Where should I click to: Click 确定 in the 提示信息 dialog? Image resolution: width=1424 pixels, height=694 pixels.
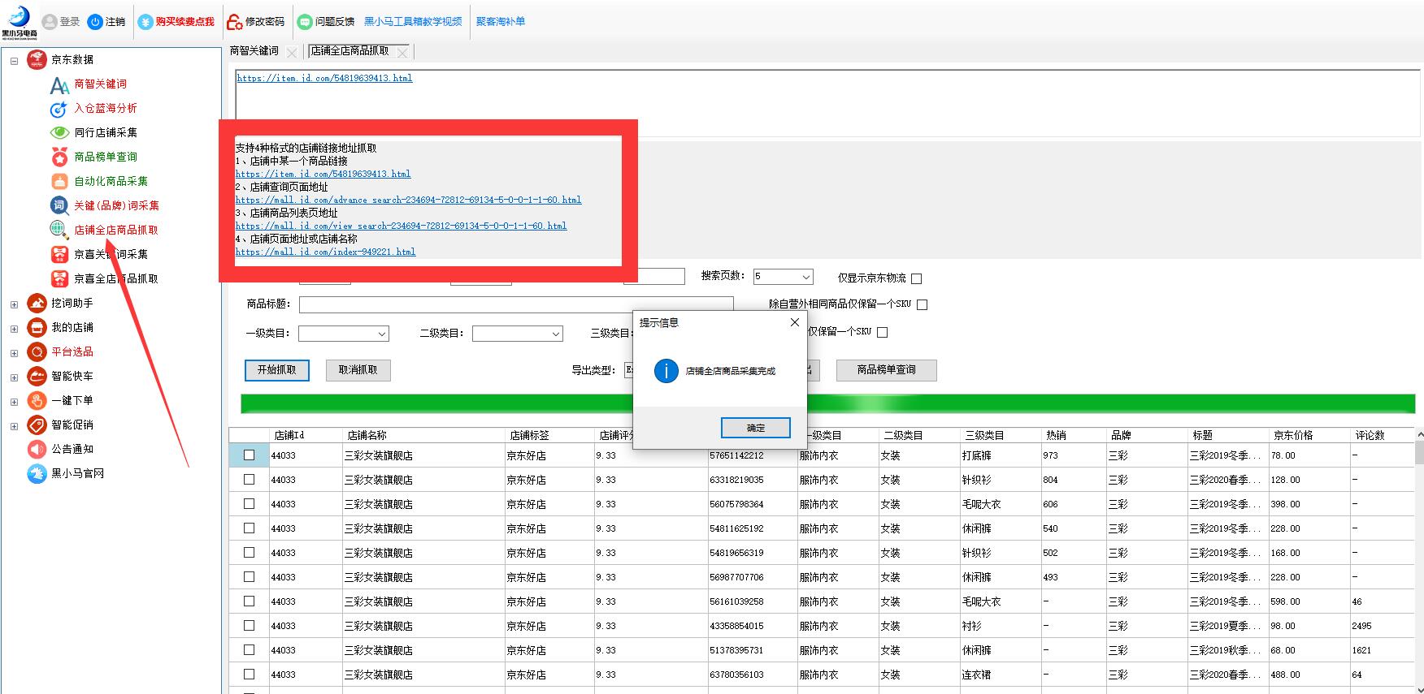click(x=756, y=428)
